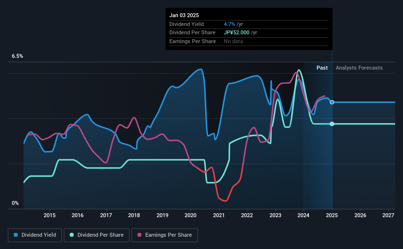This screenshot has width=403, height=249.
Task: Click the teal Dividend Per Share legend dot
Action: pyautogui.click(x=72, y=235)
